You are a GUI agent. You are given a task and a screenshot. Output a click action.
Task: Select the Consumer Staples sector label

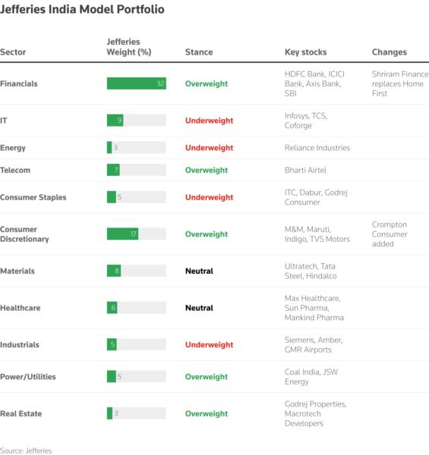pyautogui.click(x=33, y=197)
